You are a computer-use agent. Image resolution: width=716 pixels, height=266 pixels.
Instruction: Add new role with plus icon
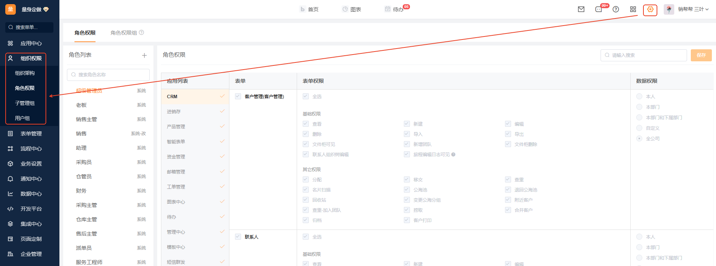point(144,56)
